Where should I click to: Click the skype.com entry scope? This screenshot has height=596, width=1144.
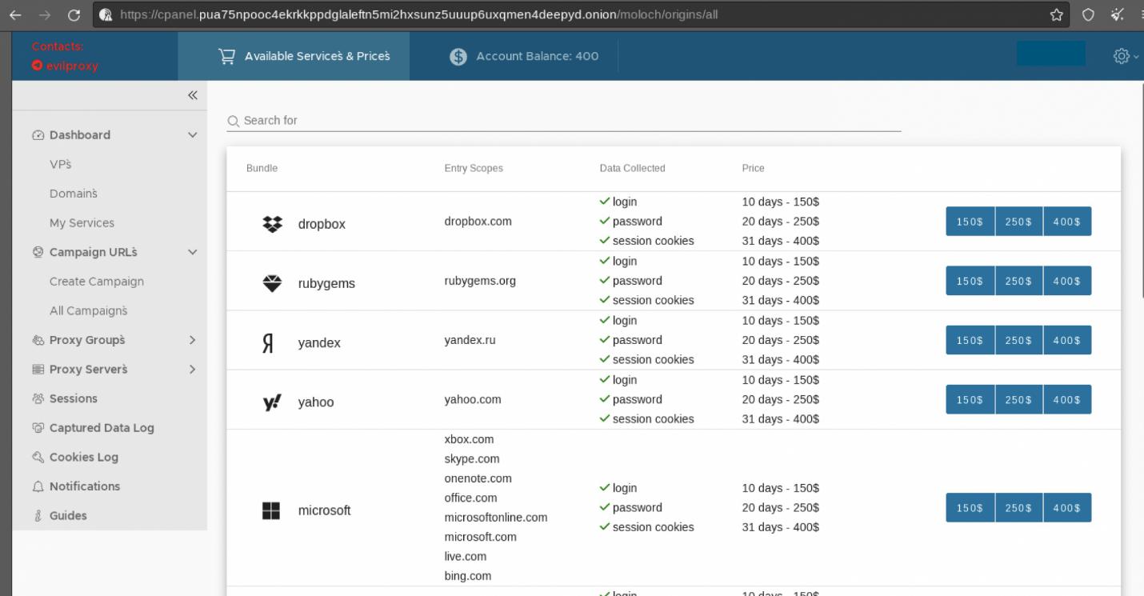click(x=472, y=459)
